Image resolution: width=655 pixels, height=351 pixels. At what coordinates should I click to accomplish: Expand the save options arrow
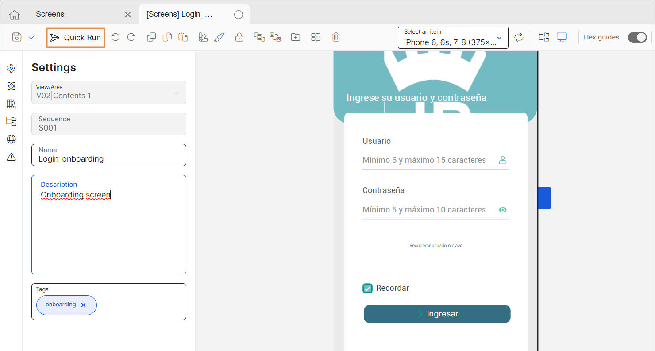tap(31, 38)
